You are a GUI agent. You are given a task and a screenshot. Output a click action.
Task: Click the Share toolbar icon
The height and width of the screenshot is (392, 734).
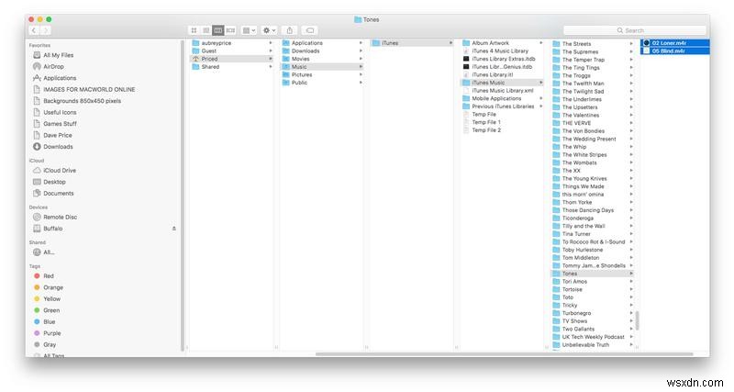(291, 30)
